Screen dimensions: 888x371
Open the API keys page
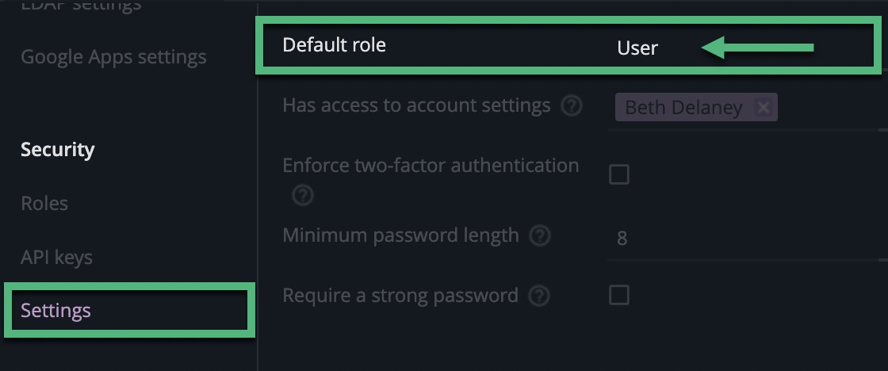(x=56, y=258)
